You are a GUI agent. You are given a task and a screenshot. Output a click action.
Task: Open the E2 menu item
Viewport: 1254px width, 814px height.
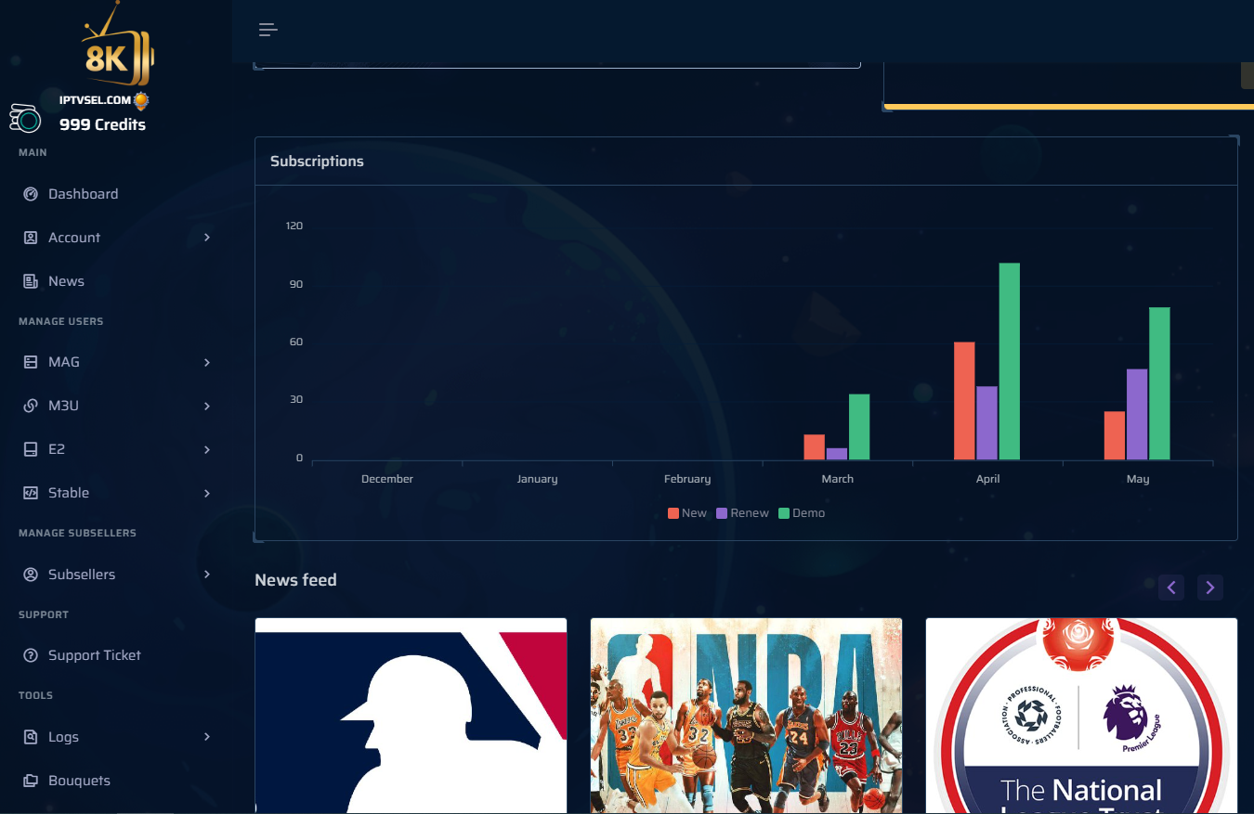coord(57,449)
